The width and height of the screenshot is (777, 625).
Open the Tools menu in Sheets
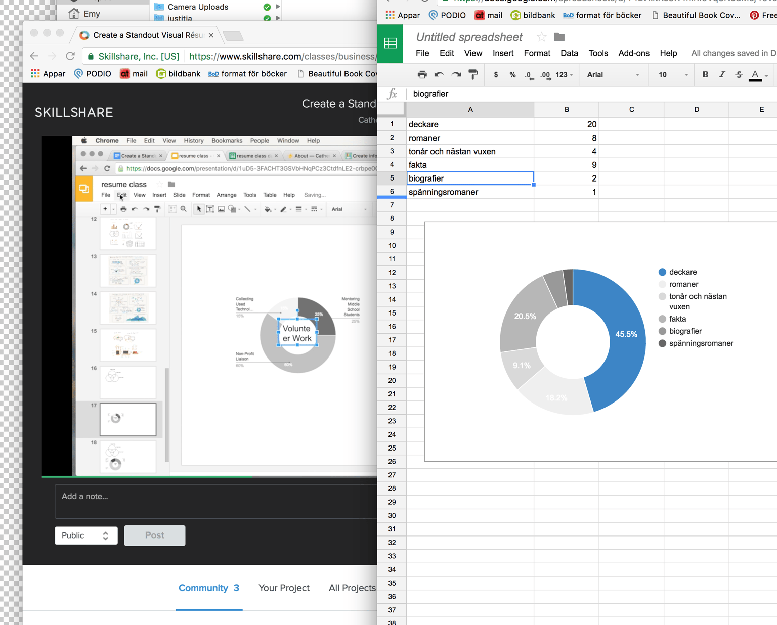598,53
